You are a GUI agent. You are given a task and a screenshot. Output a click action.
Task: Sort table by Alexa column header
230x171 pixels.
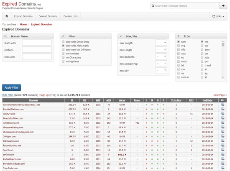[122, 100]
